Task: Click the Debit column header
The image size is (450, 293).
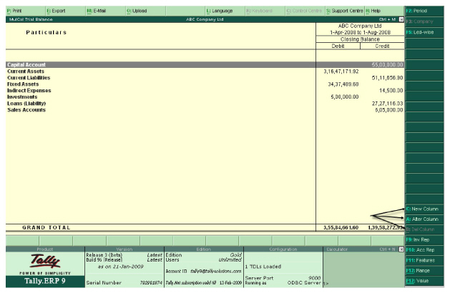Action: (x=338, y=46)
